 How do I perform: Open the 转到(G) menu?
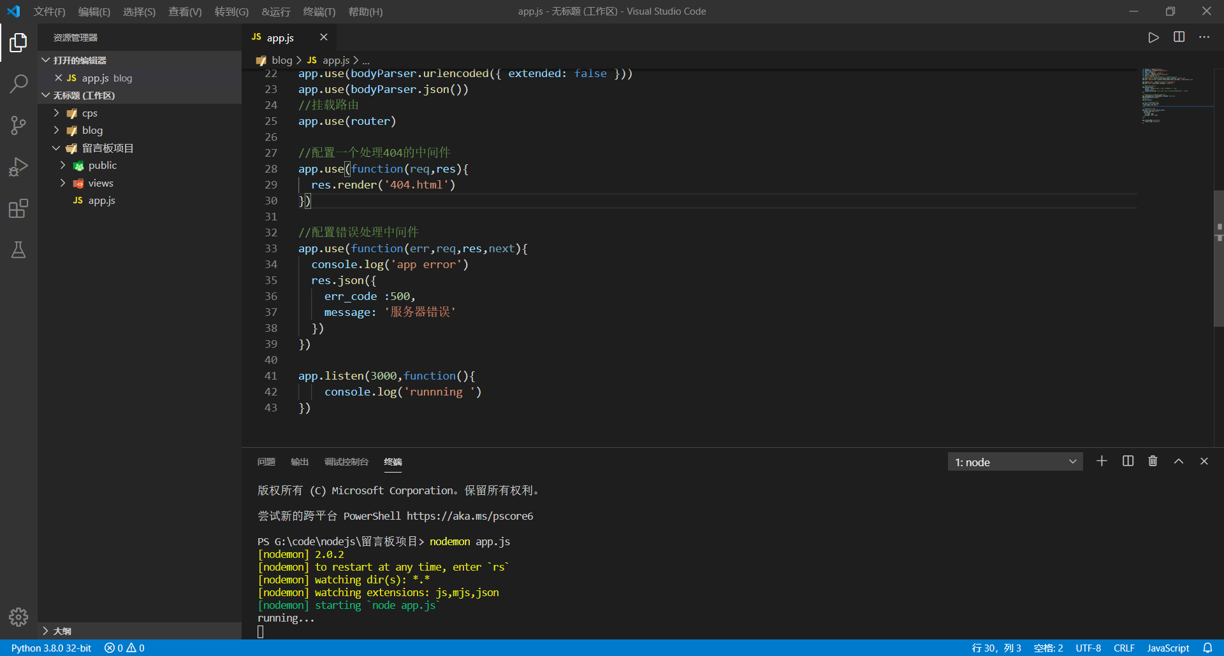tap(231, 11)
